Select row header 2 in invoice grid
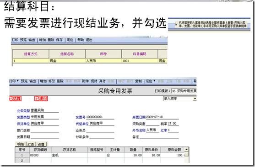The image size is (255, 167). point(22,161)
